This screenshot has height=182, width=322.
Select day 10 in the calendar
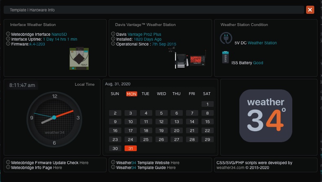point(131,122)
